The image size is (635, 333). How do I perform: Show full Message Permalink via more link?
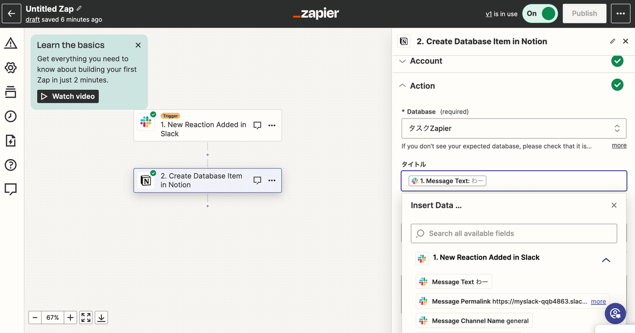click(598, 301)
